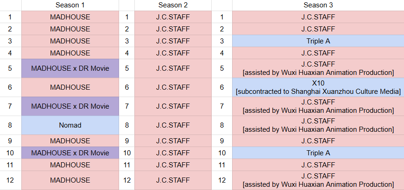Click episode number 9 in Season 2
404x190 pixels.
click(x=126, y=141)
